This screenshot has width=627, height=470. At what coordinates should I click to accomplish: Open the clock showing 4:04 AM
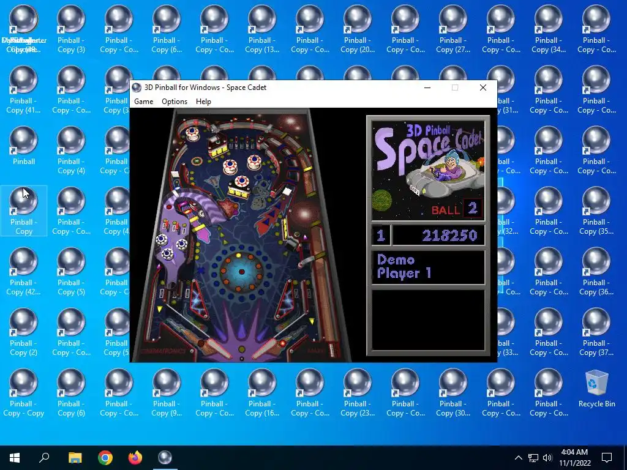click(x=574, y=458)
